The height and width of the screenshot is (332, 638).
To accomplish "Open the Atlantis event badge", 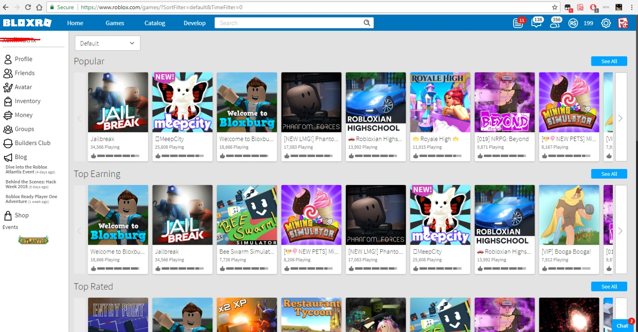I will click(x=34, y=240).
